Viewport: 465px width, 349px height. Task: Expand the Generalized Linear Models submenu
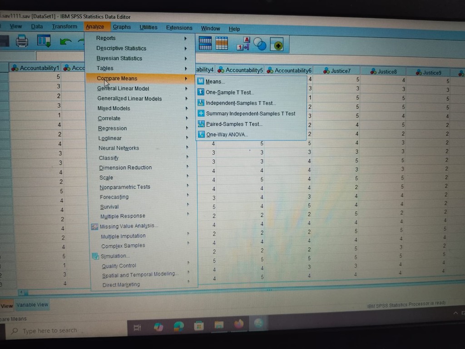click(x=141, y=99)
